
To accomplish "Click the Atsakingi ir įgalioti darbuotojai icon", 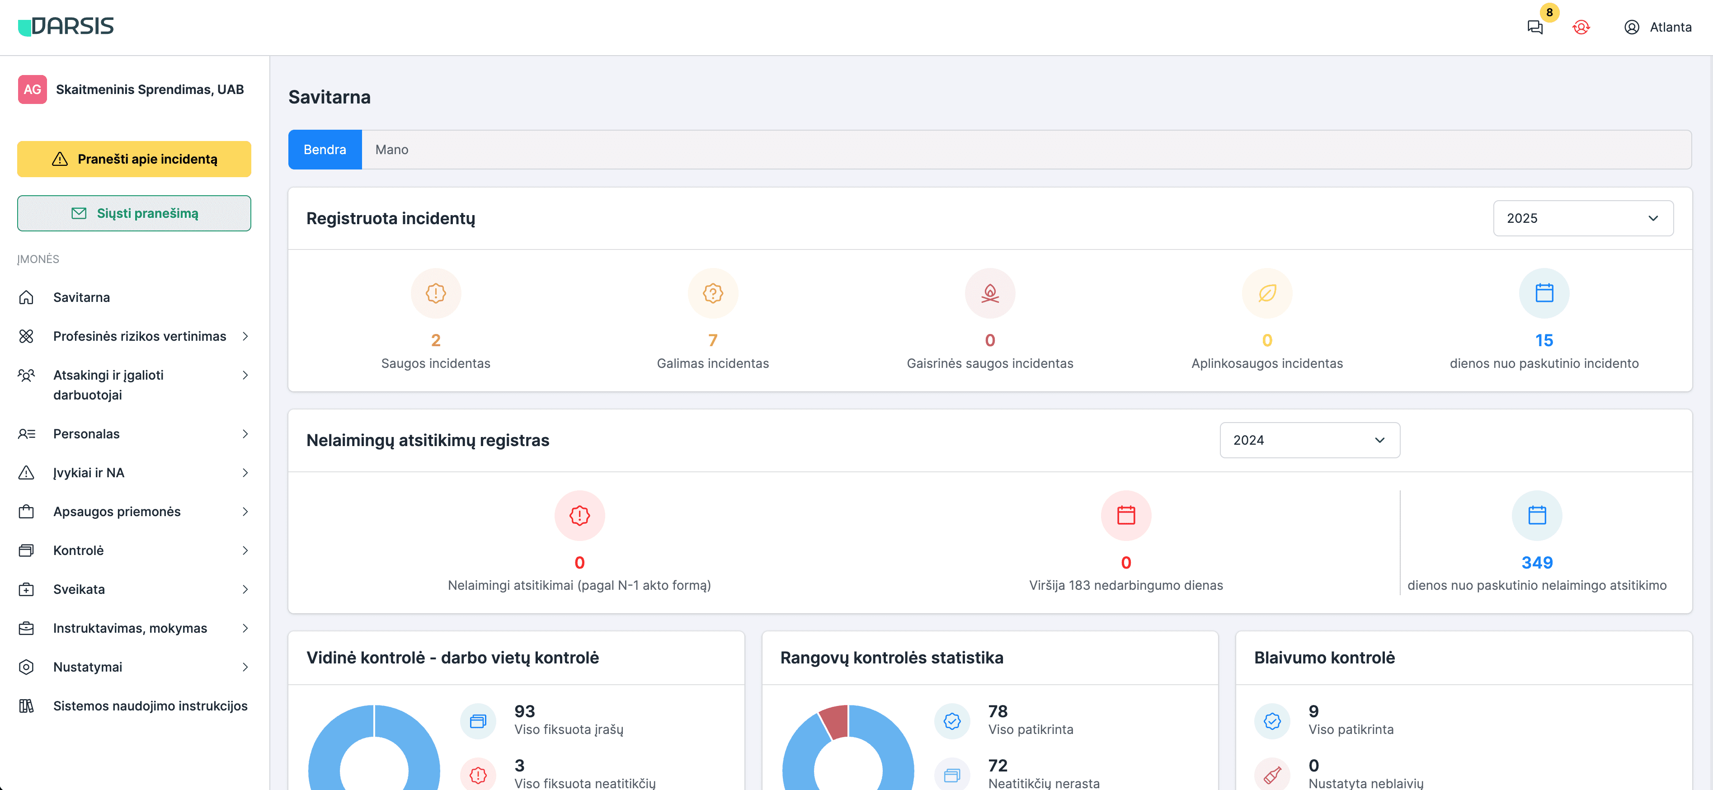I will [27, 375].
